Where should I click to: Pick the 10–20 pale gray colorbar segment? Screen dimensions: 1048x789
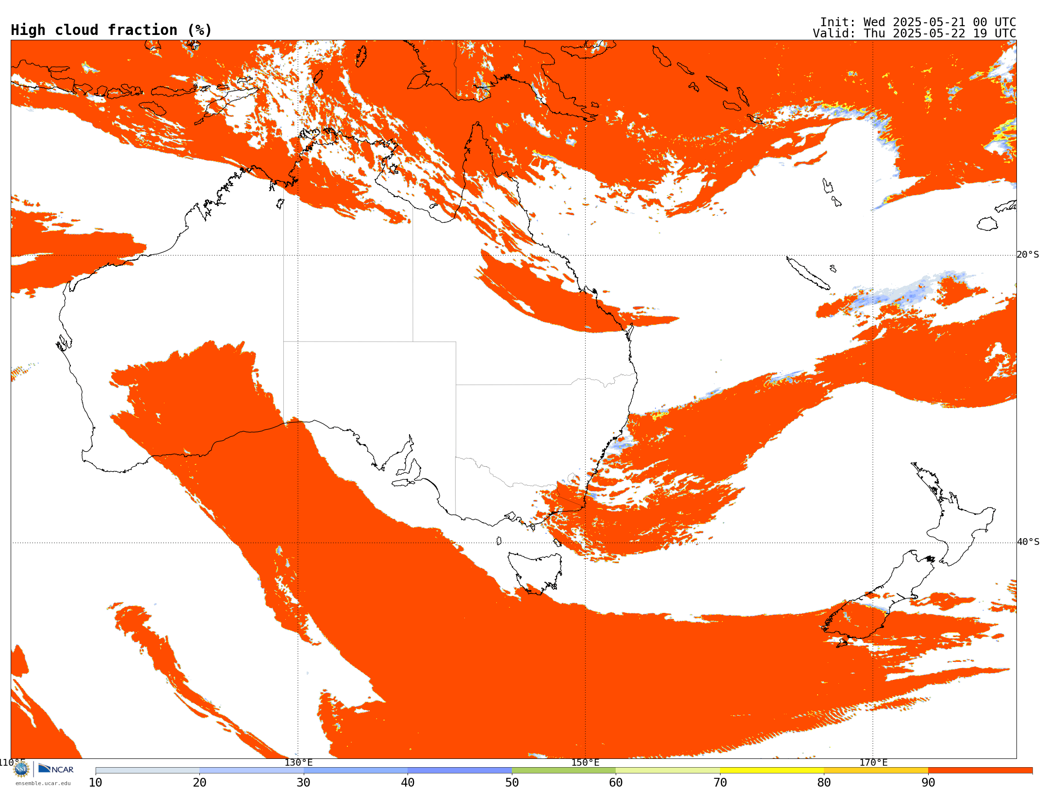(x=147, y=771)
